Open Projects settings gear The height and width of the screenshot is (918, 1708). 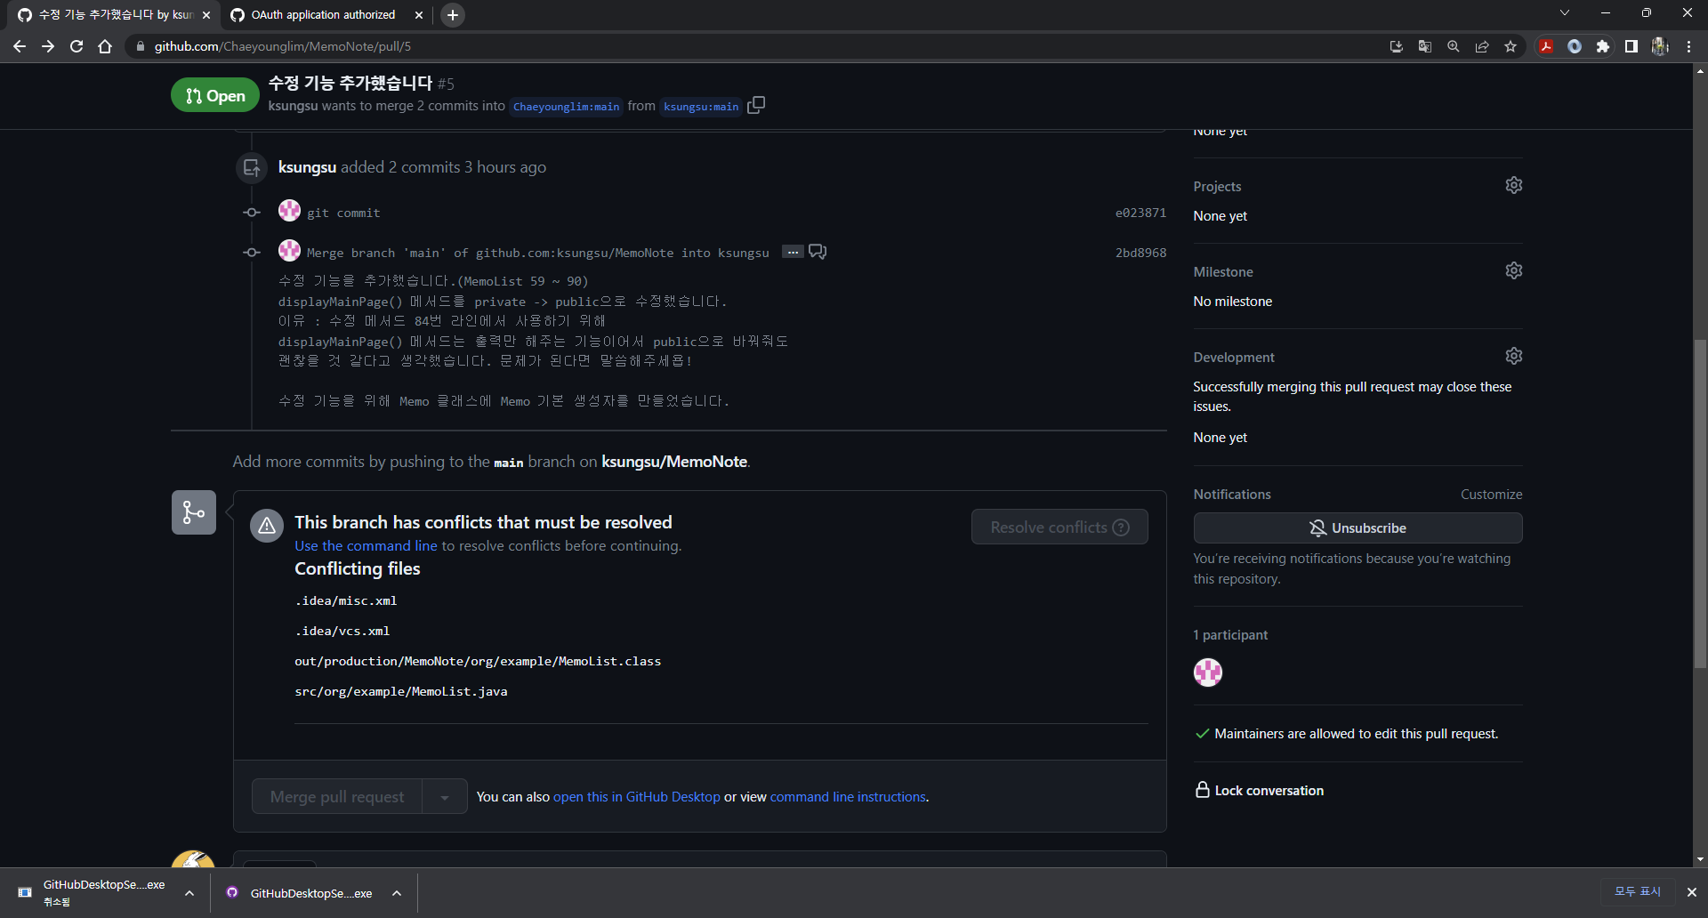[1513, 185]
